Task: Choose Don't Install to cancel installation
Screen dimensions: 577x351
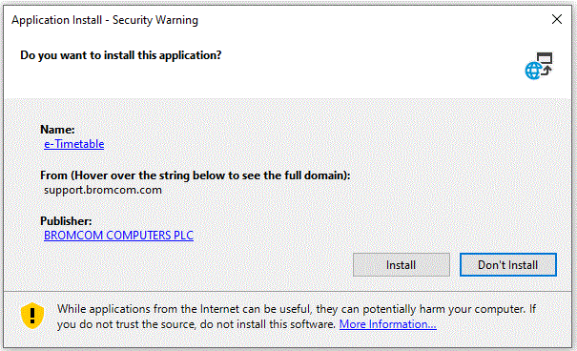Action: point(507,265)
